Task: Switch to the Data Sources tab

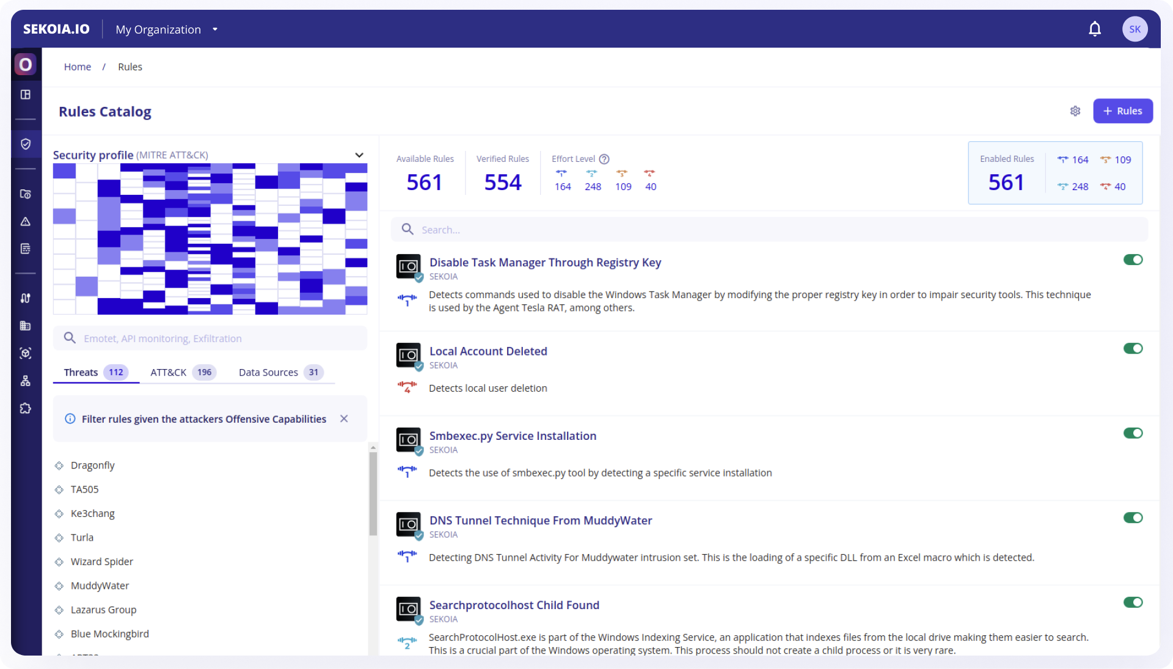Action: click(281, 372)
